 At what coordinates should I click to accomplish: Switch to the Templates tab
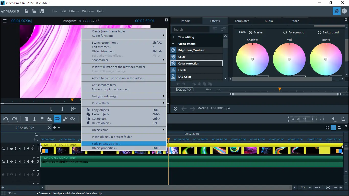(242, 21)
